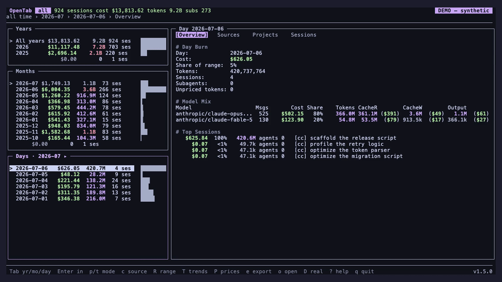Click the bar chart next to 2026-06 month

click(x=153, y=90)
